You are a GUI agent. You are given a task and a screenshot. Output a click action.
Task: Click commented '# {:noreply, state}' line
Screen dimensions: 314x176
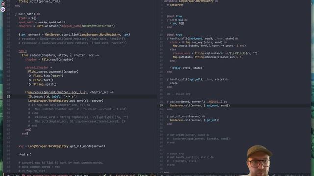pos(182,161)
